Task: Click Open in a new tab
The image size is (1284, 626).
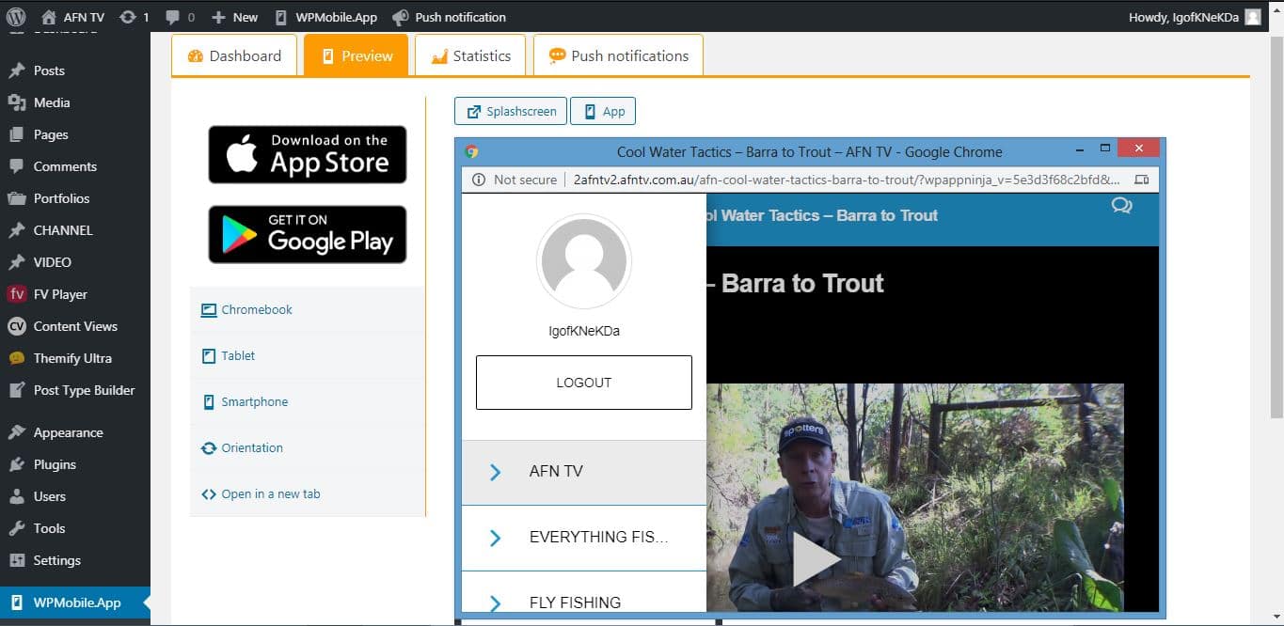Action: [308, 493]
